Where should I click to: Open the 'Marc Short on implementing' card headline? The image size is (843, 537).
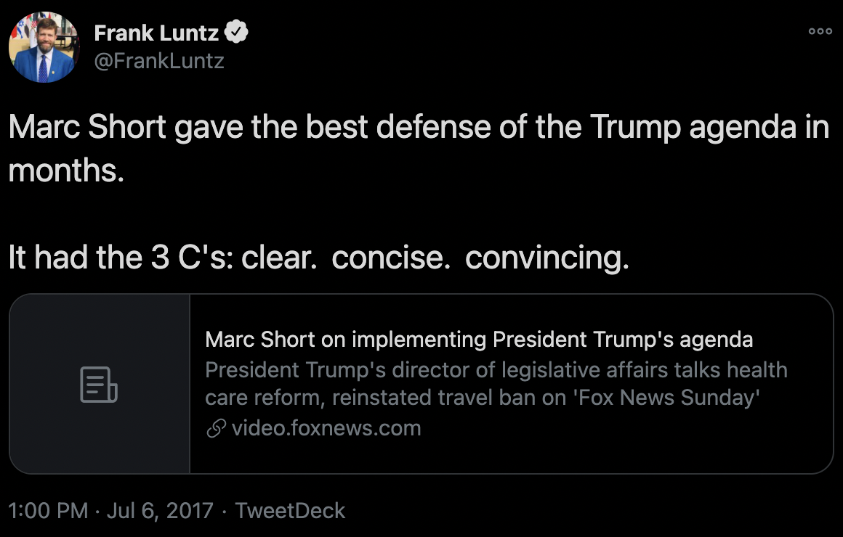click(479, 339)
